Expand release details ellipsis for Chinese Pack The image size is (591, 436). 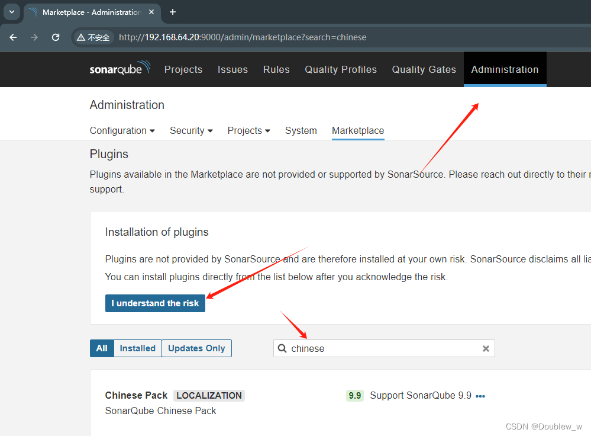[480, 396]
